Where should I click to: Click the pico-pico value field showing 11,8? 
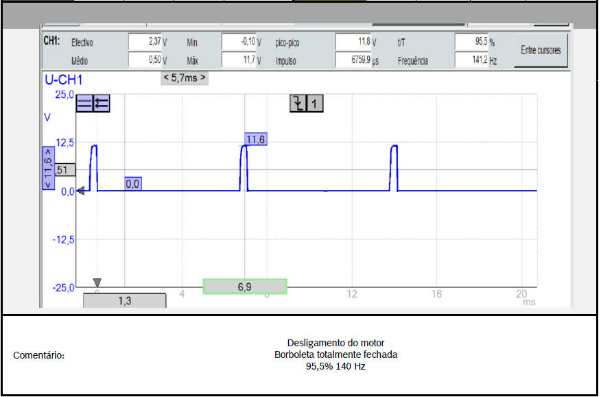pyautogui.click(x=353, y=42)
